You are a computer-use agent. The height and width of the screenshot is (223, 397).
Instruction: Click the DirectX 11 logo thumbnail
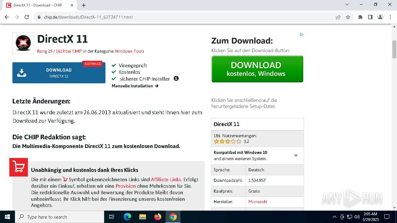(x=23, y=43)
